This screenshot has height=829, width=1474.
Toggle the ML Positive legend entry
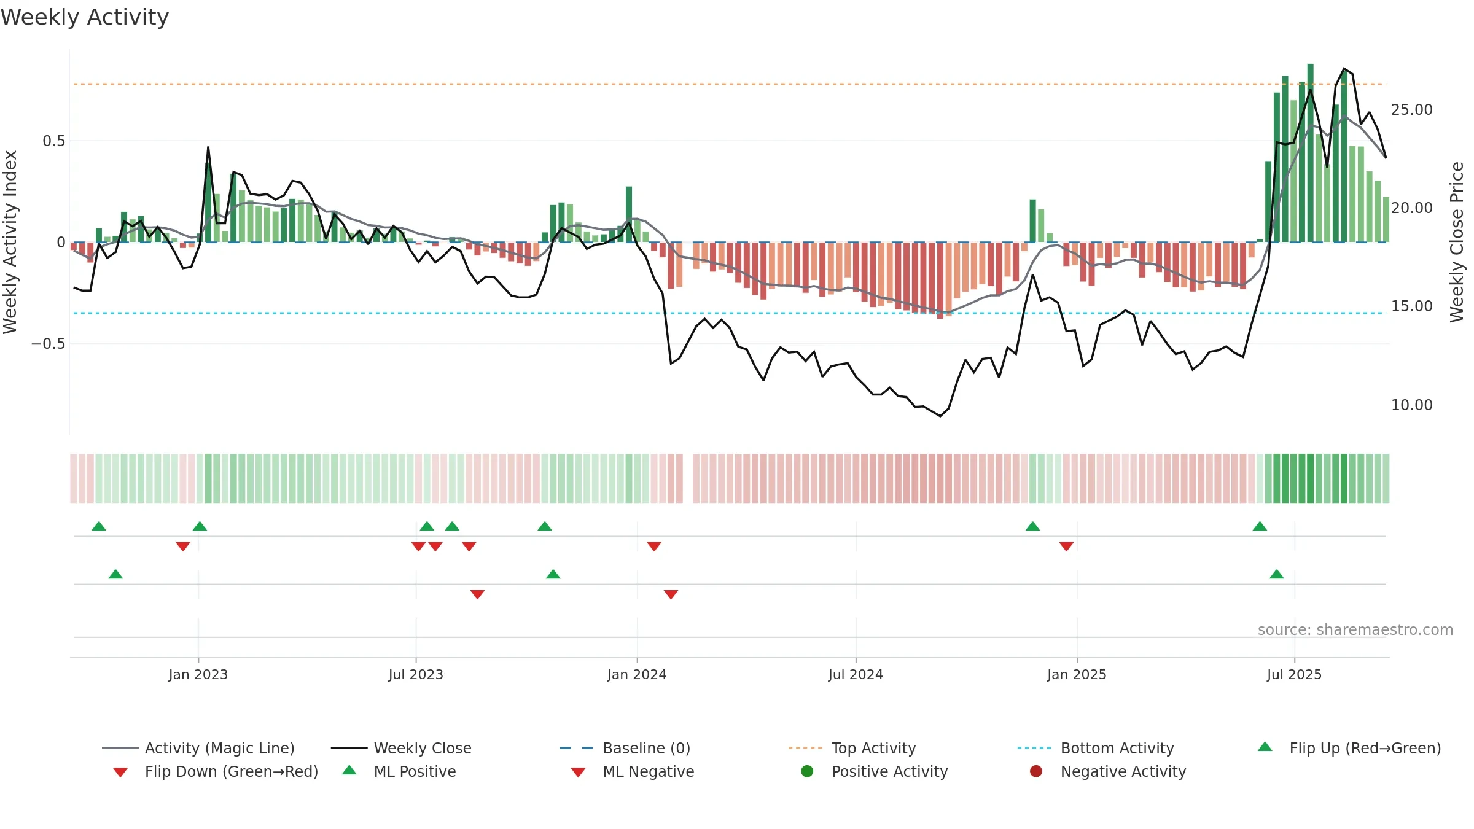(399, 771)
